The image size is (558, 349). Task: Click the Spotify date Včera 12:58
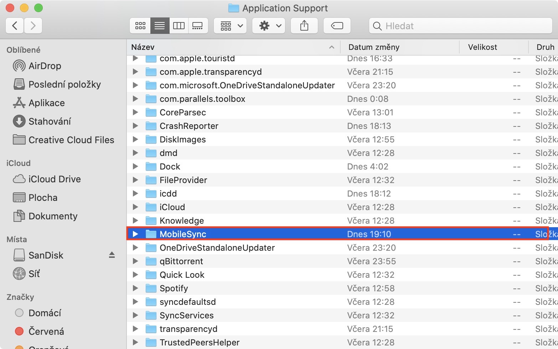(371, 288)
